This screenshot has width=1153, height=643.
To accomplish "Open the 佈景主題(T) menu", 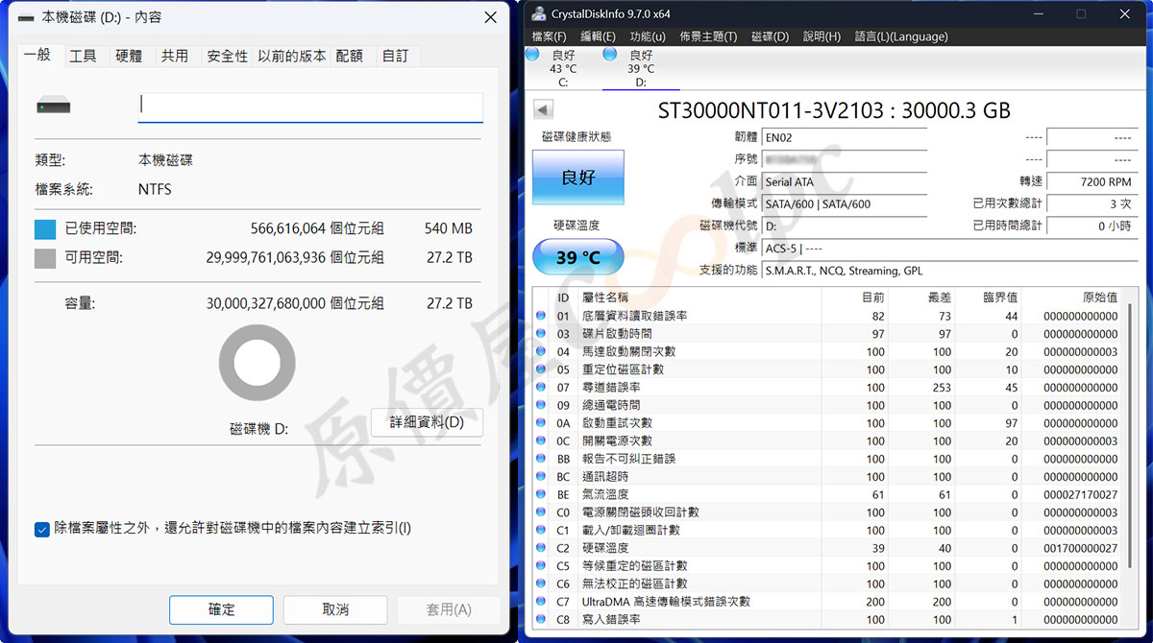I will 708,36.
